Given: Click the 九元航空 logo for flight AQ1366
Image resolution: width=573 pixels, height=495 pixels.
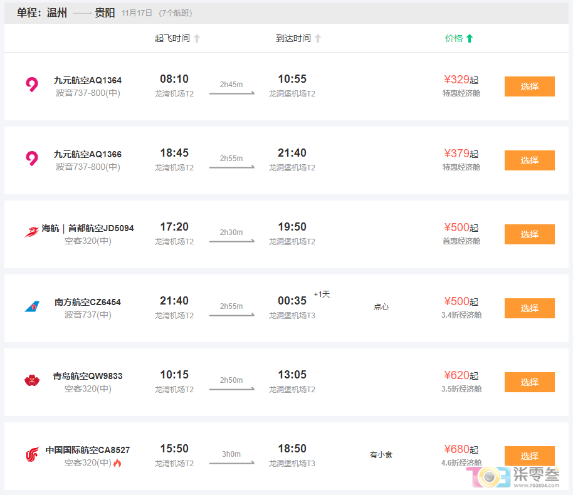Looking at the screenshot, I should (31, 159).
